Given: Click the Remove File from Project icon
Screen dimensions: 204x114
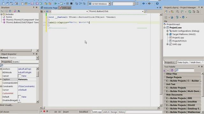Looking at the screenshot, I should (50, 3).
